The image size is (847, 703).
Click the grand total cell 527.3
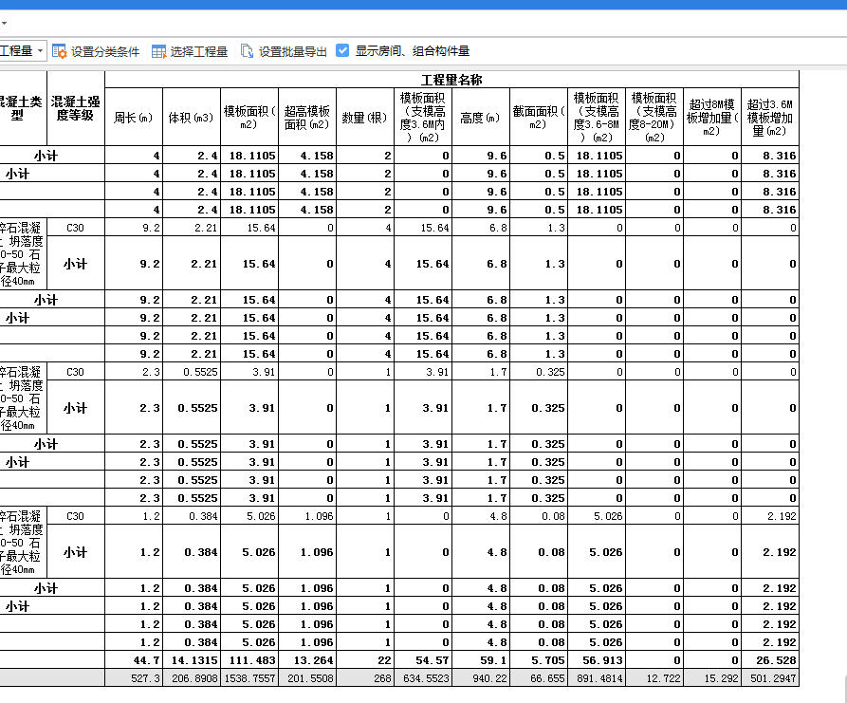point(134,678)
